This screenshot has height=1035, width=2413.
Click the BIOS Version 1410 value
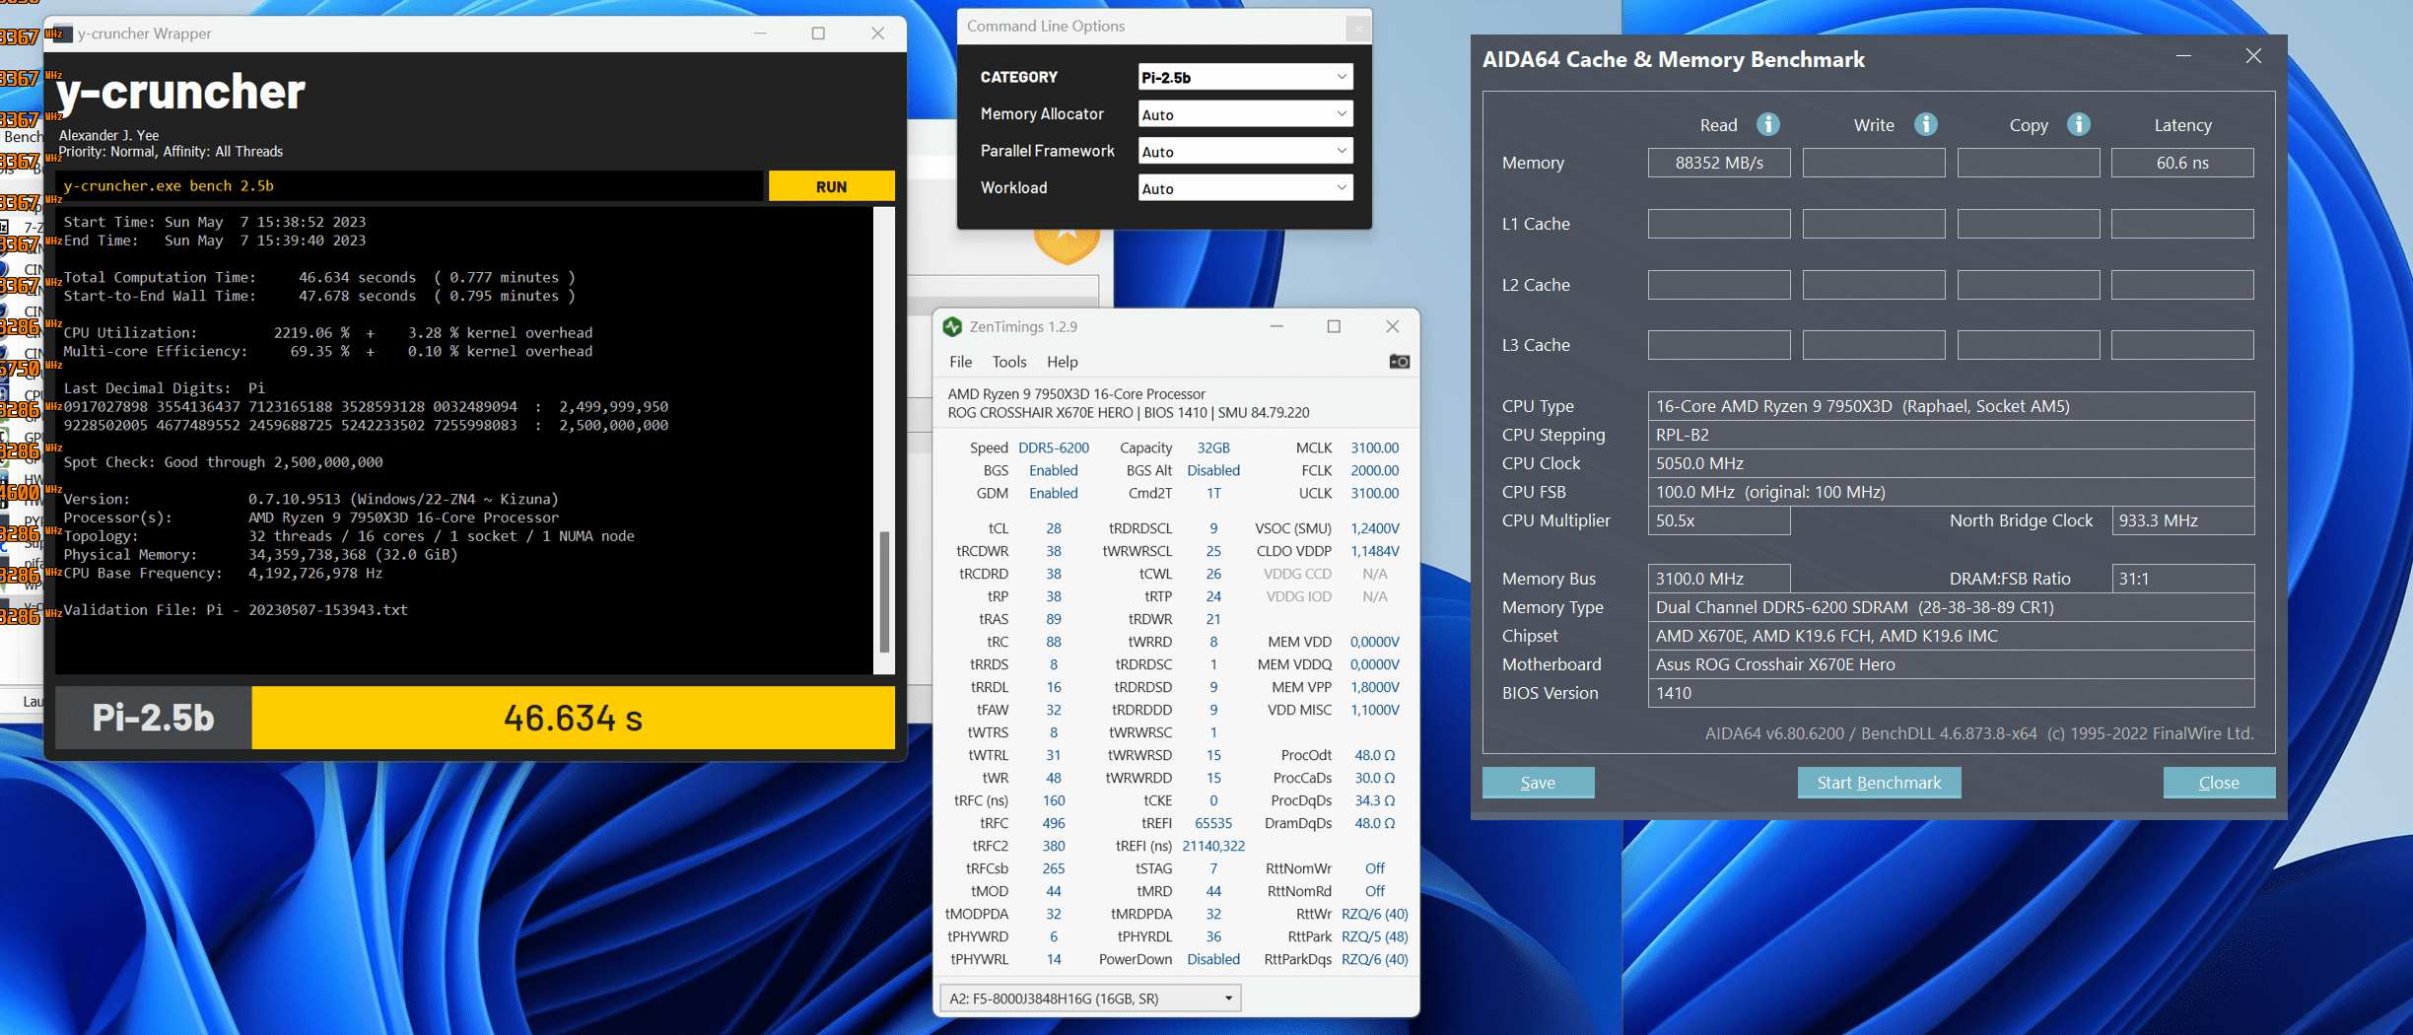click(1951, 693)
